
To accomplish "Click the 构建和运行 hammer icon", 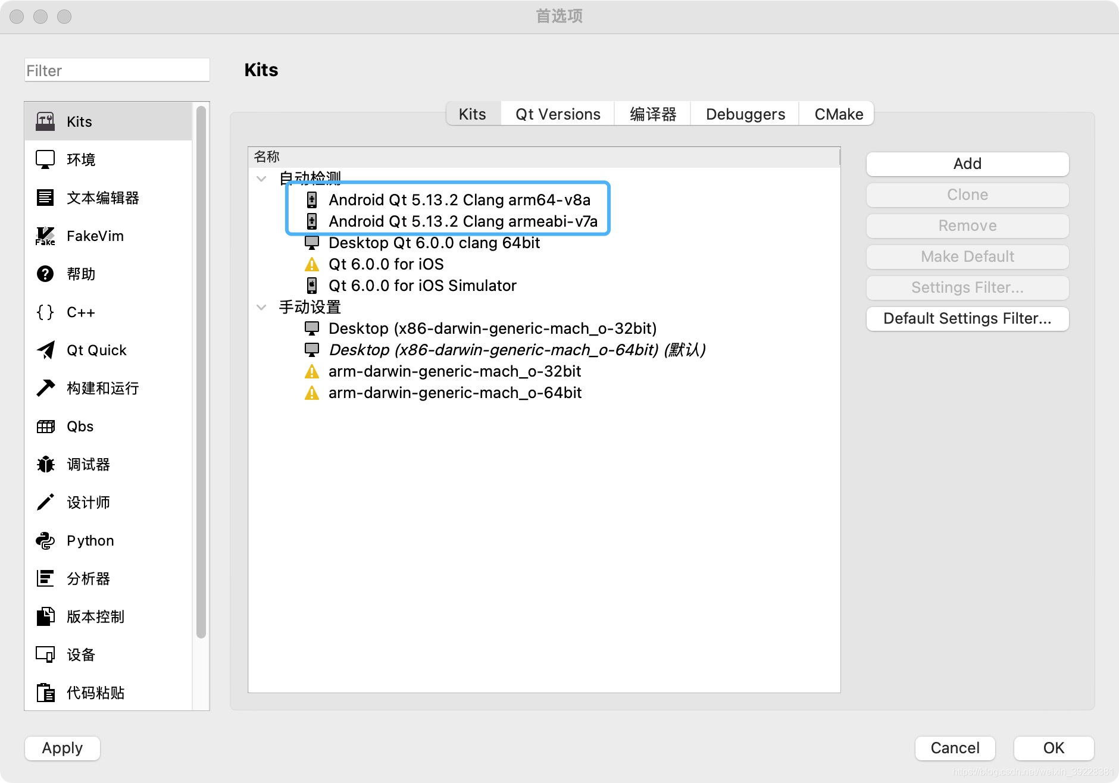I will coord(45,388).
